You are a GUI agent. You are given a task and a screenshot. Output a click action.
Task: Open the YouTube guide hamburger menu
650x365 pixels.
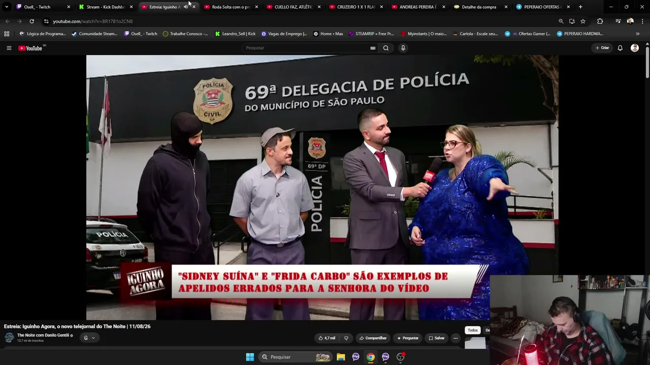click(x=9, y=48)
